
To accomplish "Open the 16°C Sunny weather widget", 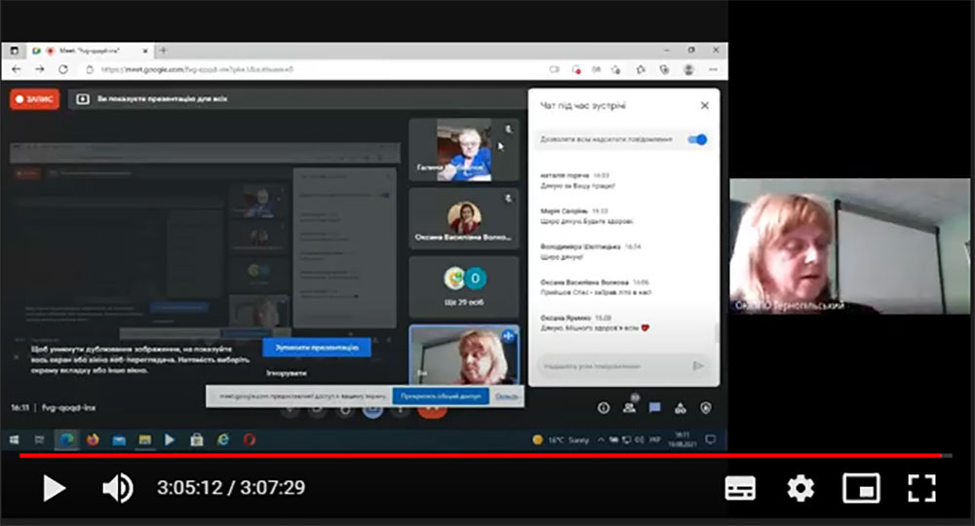I will pos(561,439).
